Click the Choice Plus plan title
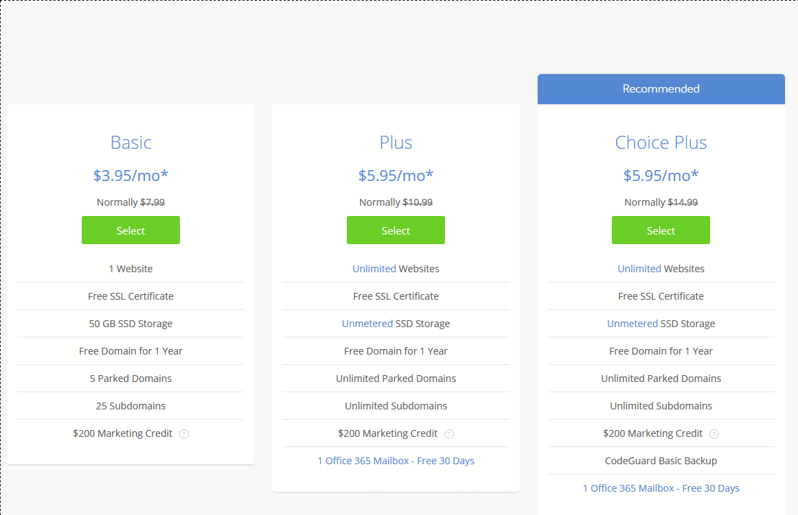 click(661, 143)
